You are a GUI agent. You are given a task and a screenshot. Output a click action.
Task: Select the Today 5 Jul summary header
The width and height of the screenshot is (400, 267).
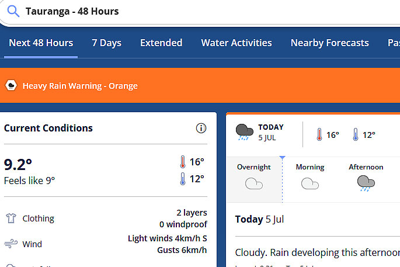(x=259, y=219)
